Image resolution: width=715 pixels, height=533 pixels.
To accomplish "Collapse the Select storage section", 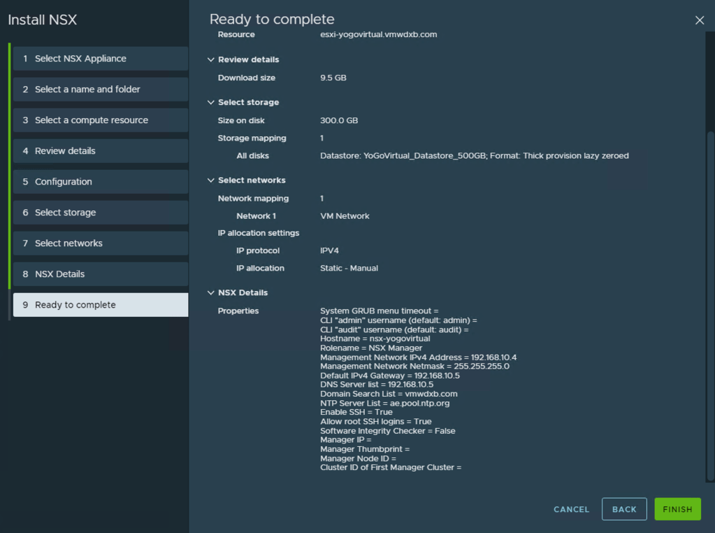I will tap(211, 103).
